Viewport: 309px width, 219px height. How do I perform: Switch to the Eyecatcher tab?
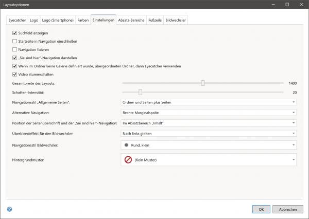18,20
